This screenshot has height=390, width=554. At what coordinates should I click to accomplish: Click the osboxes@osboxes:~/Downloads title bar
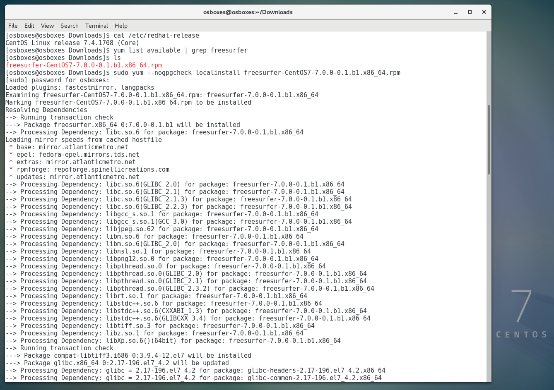coord(248,12)
